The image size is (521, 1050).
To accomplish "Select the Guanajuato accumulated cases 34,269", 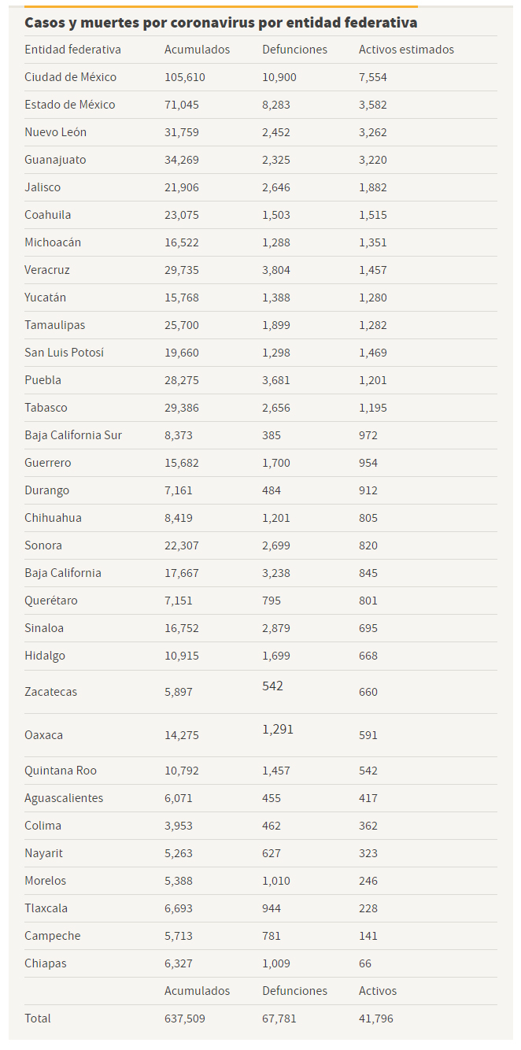I will (x=182, y=160).
